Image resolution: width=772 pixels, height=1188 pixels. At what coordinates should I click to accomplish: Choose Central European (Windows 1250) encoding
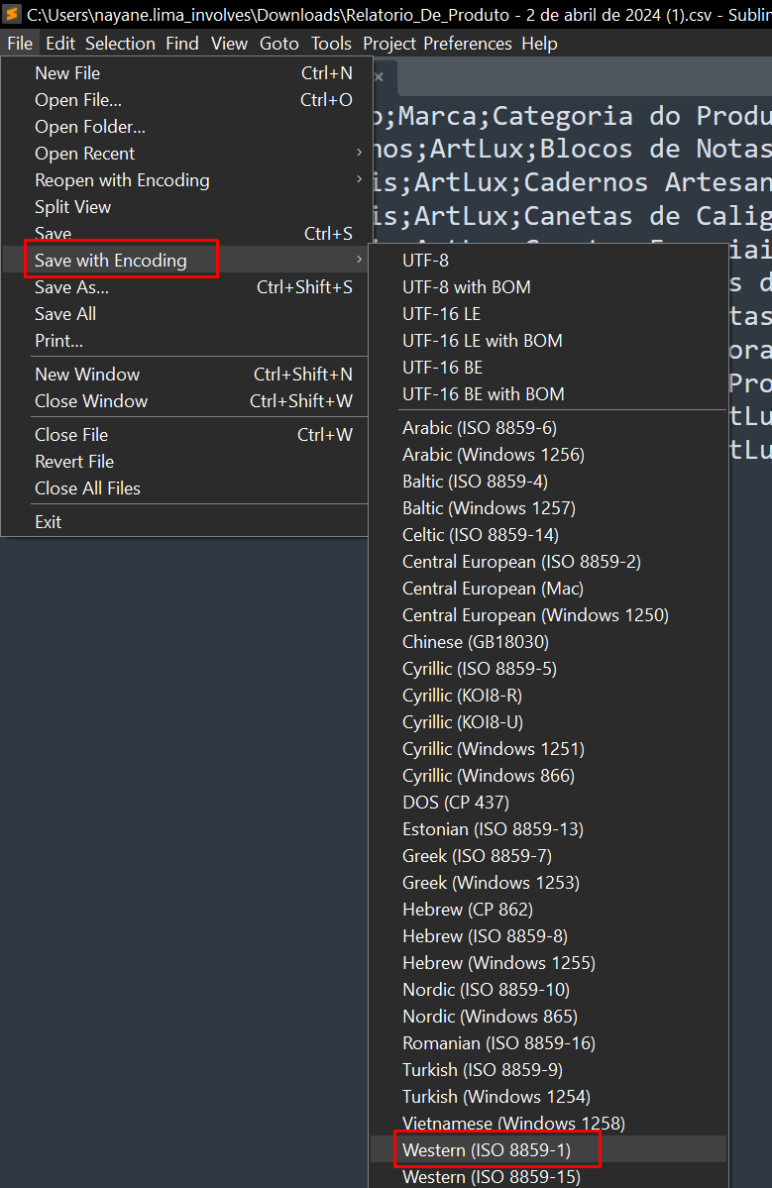(535, 615)
